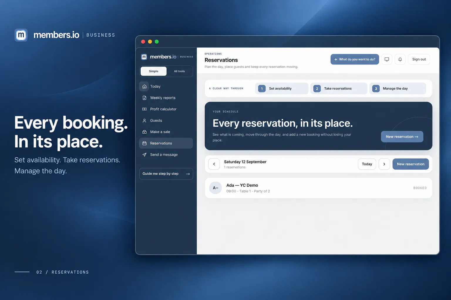Screen dimensions: 451x300
Task: Click the BOOKED status label
Action: pos(420,188)
